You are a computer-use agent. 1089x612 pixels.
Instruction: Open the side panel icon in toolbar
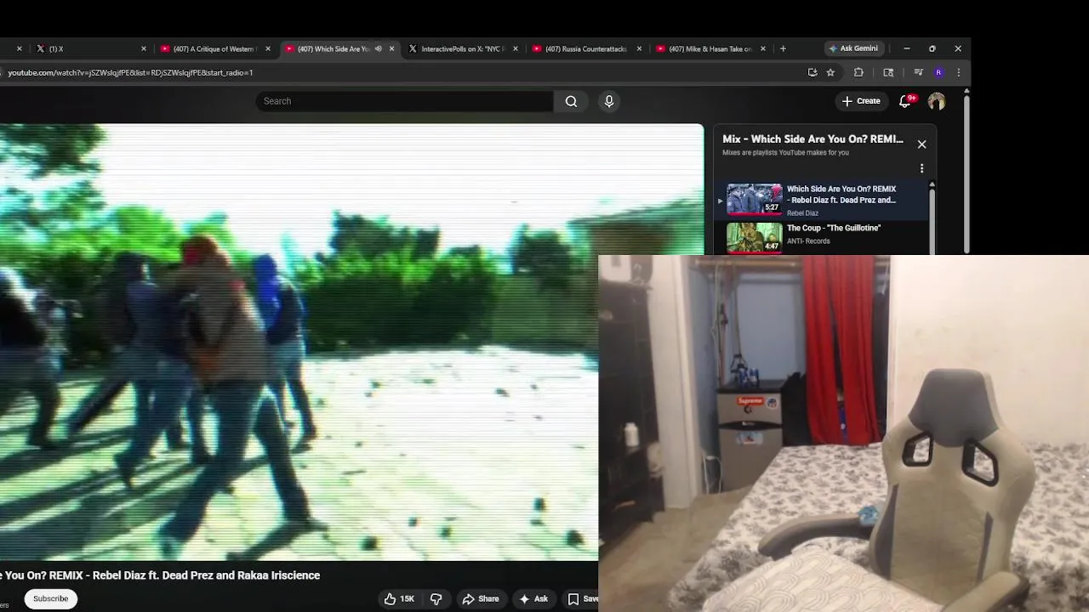(888, 72)
